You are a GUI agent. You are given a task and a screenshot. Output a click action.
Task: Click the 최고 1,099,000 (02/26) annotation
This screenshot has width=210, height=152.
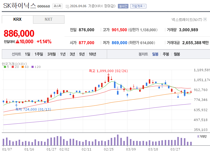[108, 71]
